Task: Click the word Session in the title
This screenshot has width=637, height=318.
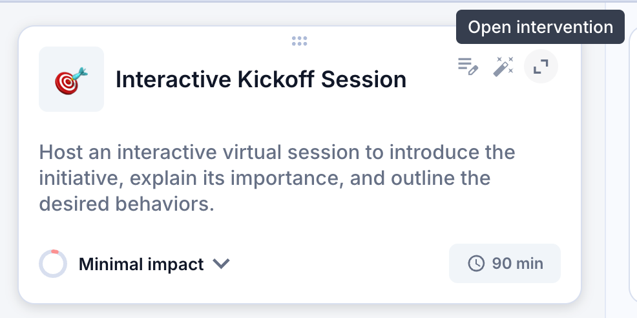Action: (x=364, y=79)
